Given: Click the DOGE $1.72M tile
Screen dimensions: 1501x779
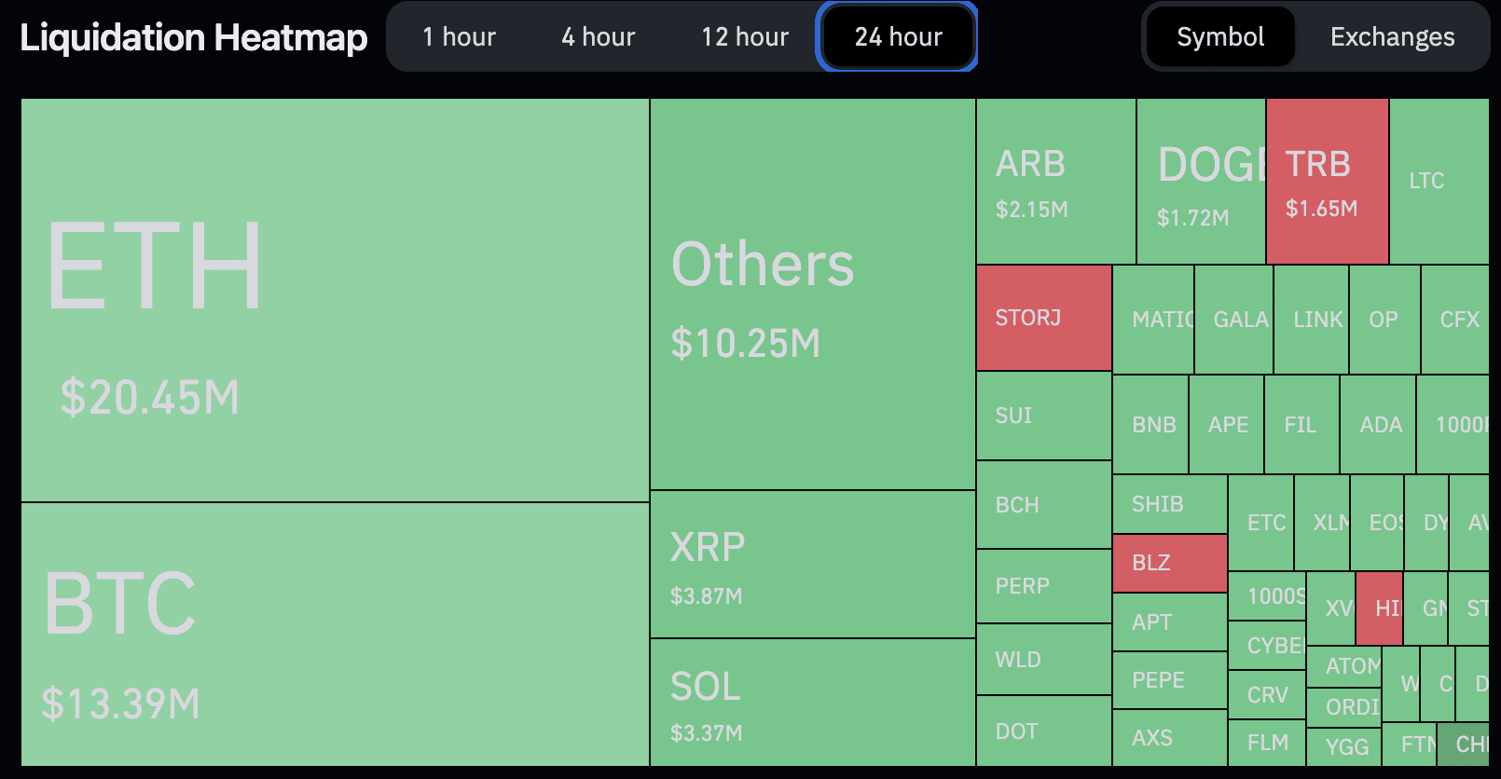Looking at the screenshot, I should (x=1201, y=182).
